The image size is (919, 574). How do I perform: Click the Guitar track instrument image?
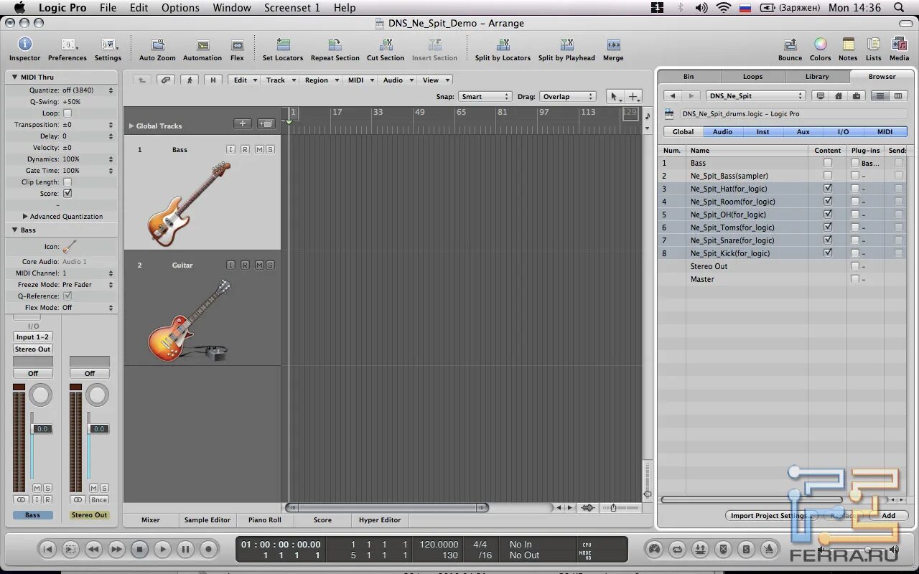(x=189, y=320)
